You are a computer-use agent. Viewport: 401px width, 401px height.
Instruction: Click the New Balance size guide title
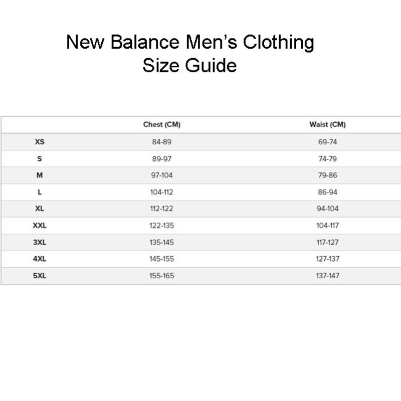tap(190, 54)
